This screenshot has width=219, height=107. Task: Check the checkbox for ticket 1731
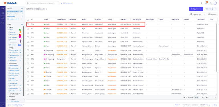[x=28, y=54]
